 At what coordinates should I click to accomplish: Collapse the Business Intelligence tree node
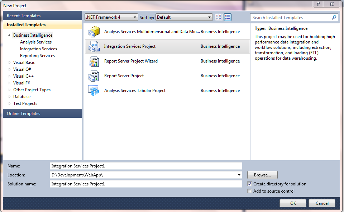click(9, 35)
